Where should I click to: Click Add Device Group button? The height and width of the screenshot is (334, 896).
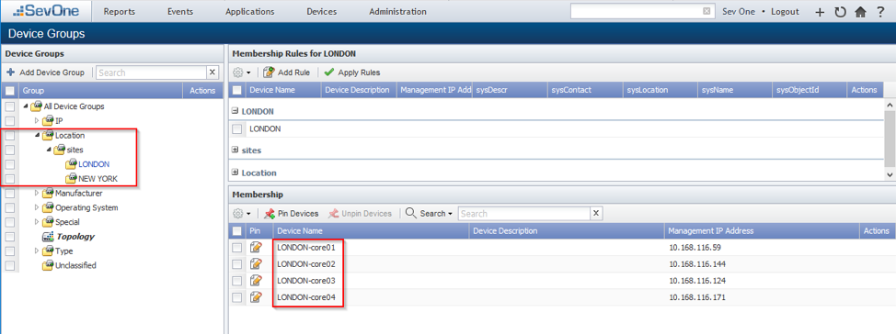[46, 72]
